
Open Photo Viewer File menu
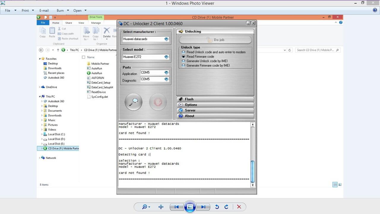coord(10,10)
